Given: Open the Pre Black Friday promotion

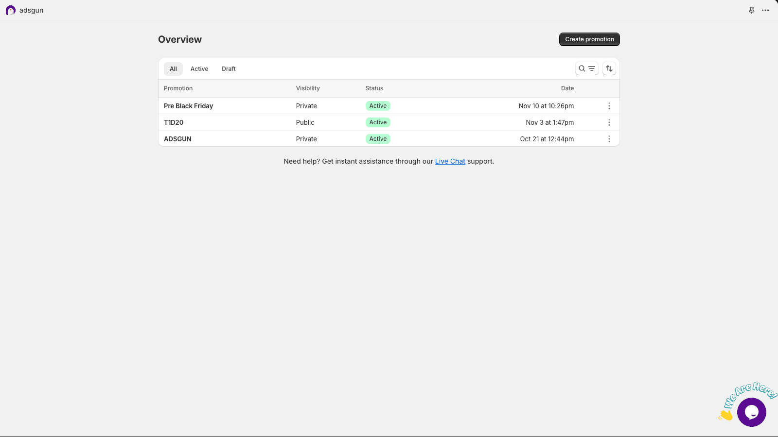Looking at the screenshot, I should (188, 106).
